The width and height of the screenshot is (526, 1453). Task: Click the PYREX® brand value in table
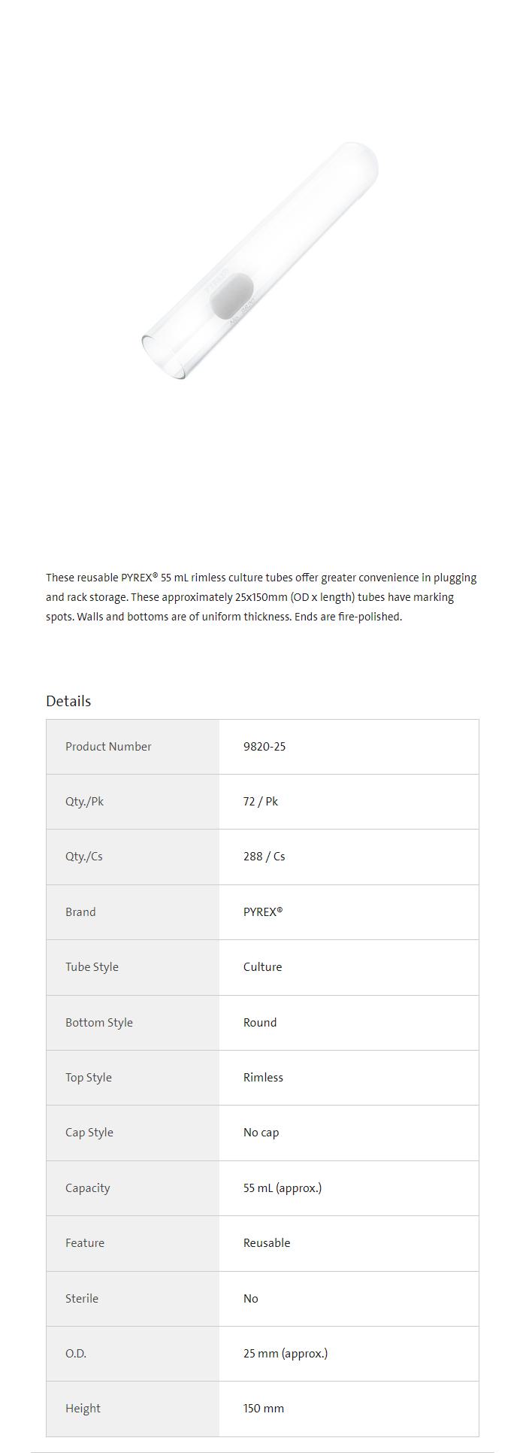263,912
